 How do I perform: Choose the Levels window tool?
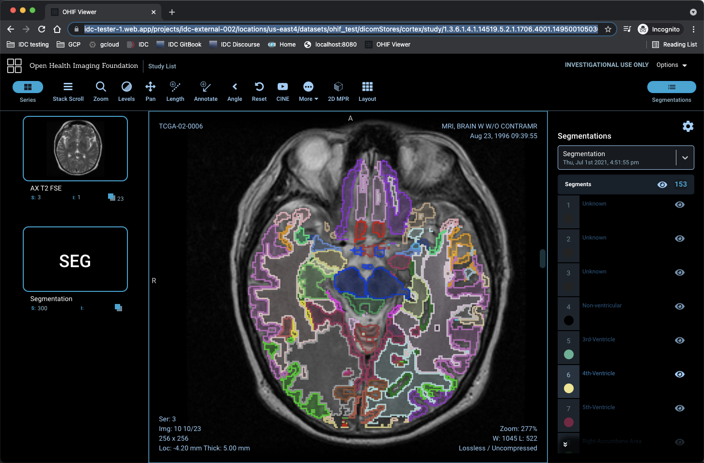pyautogui.click(x=126, y=91)
